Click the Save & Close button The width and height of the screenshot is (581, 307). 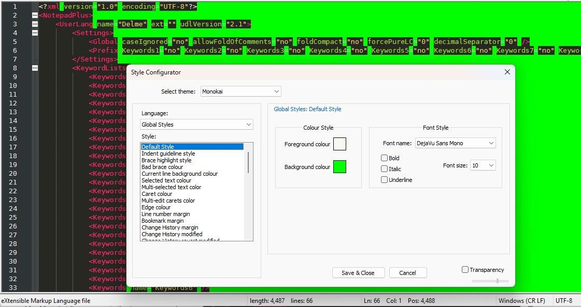pos(358,273)
